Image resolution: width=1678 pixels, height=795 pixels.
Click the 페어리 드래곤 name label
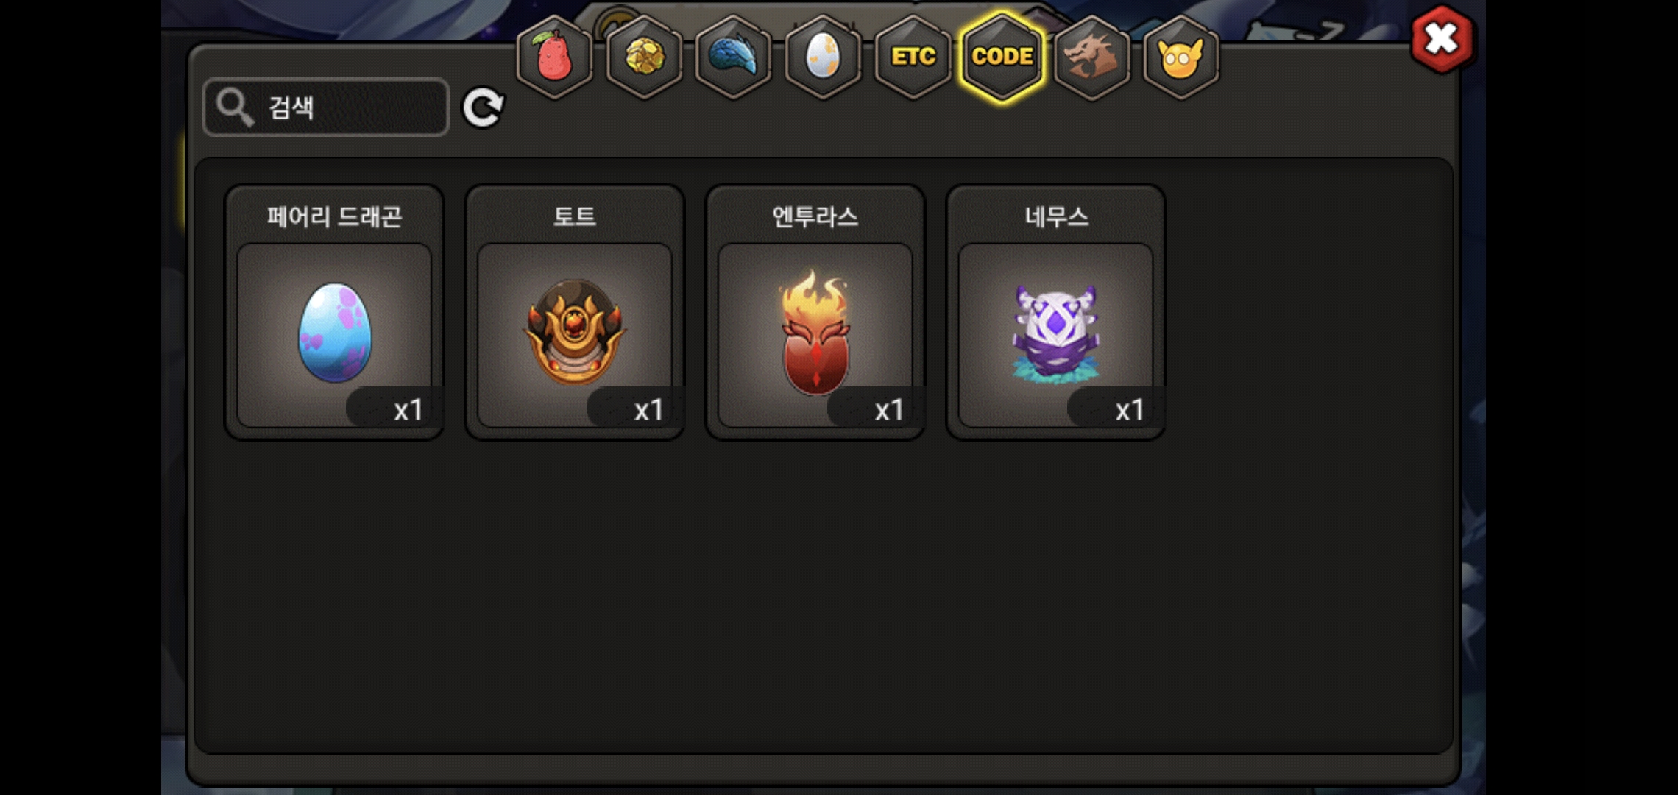tap(334, 216)
